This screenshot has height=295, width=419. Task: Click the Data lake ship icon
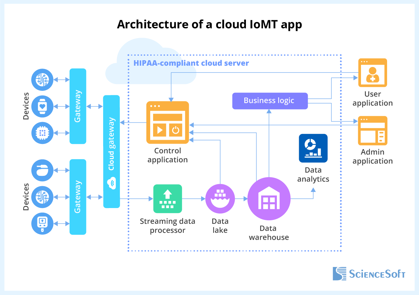pos(220,198)
